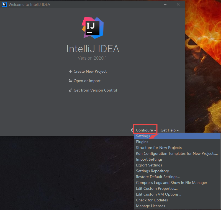Image resolution: width=221 pixels, height=210 pixels.
Task: Open Manage Licenses
Action: tap(177, 206)
